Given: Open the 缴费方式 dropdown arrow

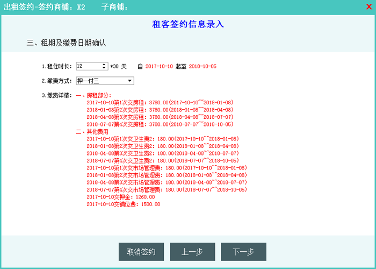Looking at the screenshot, I should point(130,81).
